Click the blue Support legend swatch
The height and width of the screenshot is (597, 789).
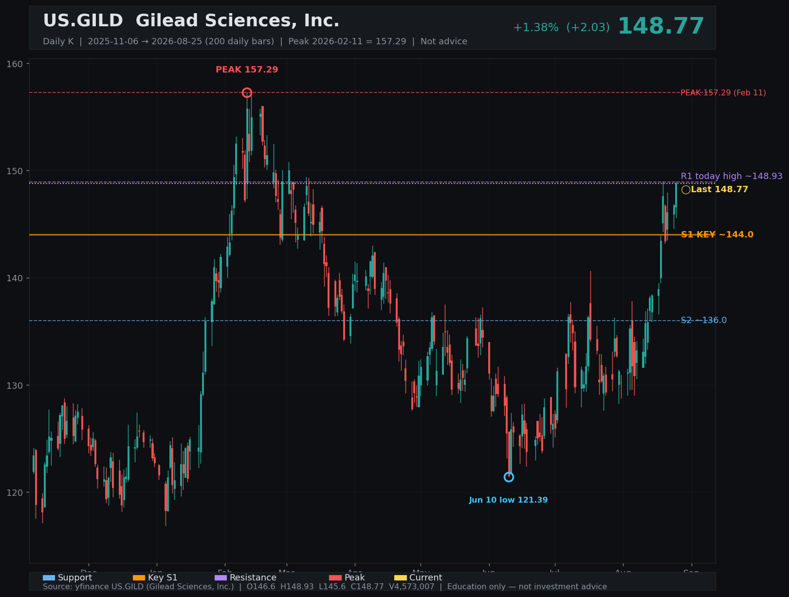[x=49, y=578]
